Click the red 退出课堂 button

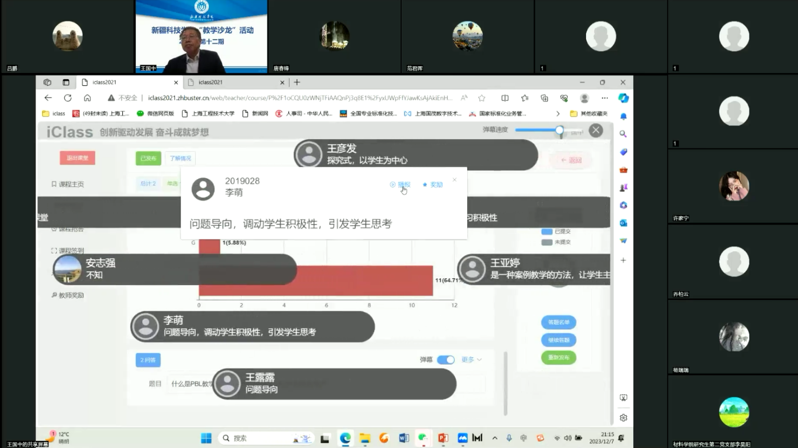coord(77,158)
